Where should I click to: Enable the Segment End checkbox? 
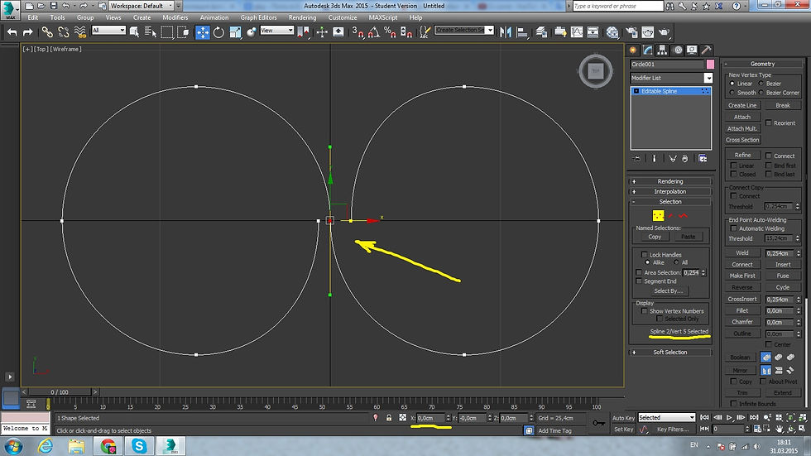(x=639, y=281)
